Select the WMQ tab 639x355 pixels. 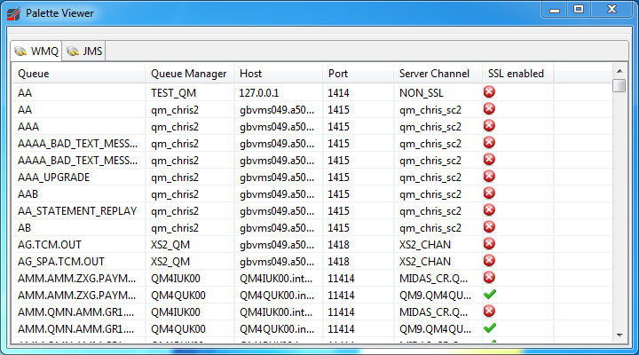pyautogui.click(x=35, y=51)
